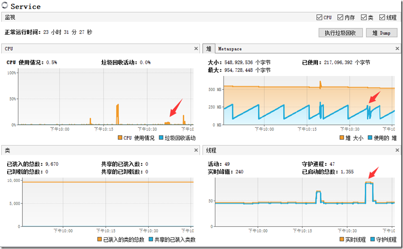Close the 线程 chart panel
Image resolution: width=403 pixels, height=249 pixels.
pos(397,150)
